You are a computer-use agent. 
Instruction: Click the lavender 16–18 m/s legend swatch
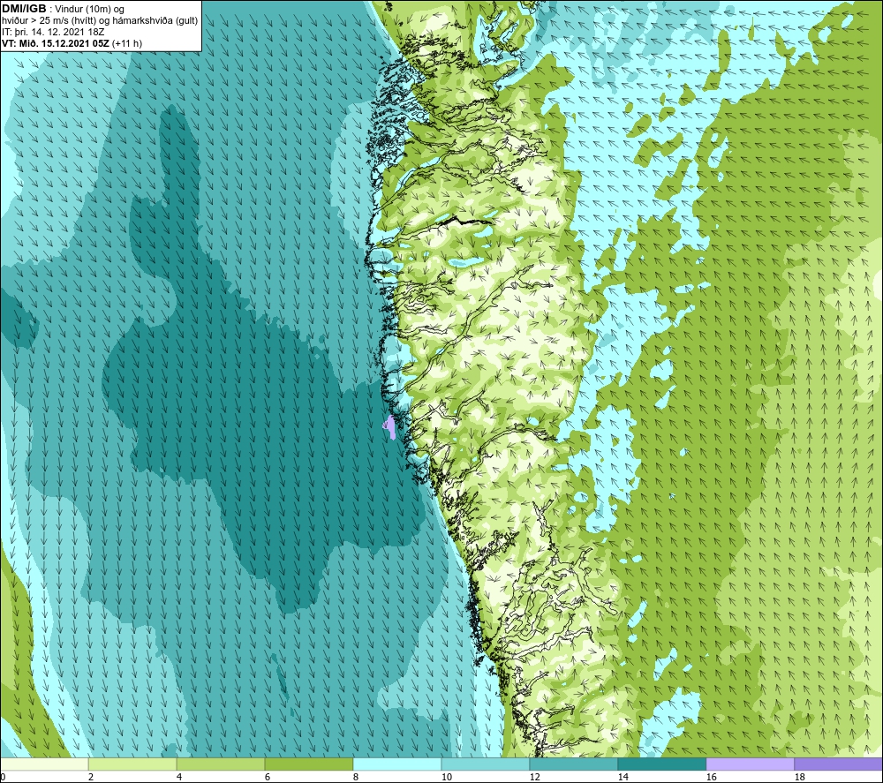click(x=750, y=764)
